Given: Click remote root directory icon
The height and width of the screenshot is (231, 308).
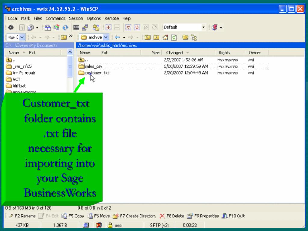Looking at the screenshot, I should pyautogui.click(x=156, y=37).
